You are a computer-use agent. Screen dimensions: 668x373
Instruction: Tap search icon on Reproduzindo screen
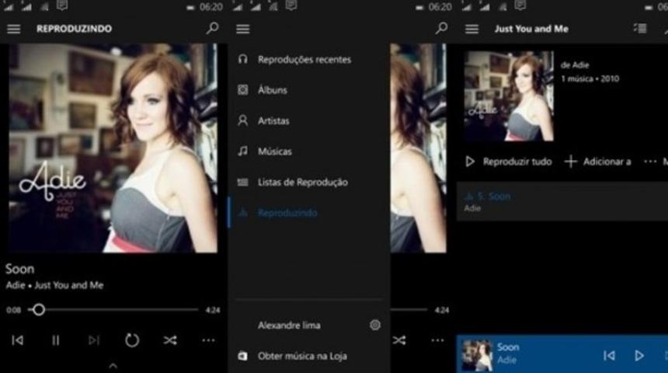(212, 29)
